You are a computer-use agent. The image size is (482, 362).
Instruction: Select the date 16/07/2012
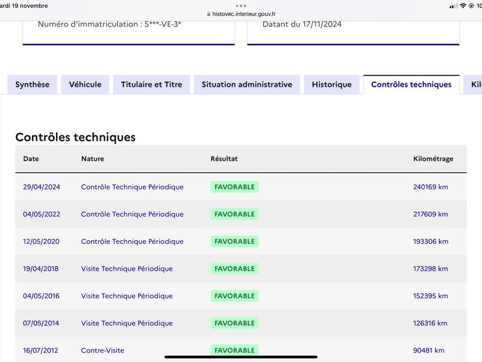[40, 351]
